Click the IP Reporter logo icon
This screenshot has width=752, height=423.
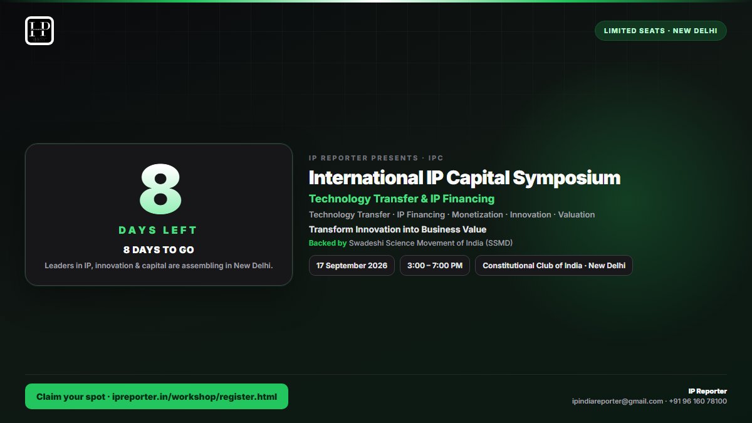(x=39, y=31)
